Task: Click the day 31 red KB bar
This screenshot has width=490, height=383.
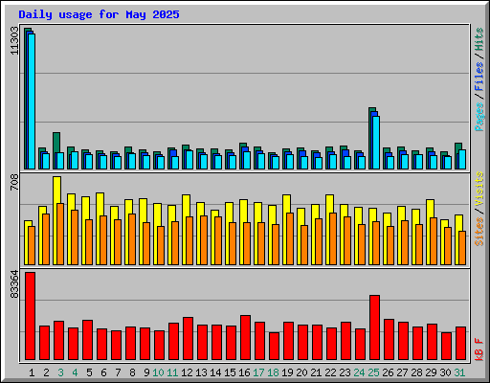Action: click(461, 343)
